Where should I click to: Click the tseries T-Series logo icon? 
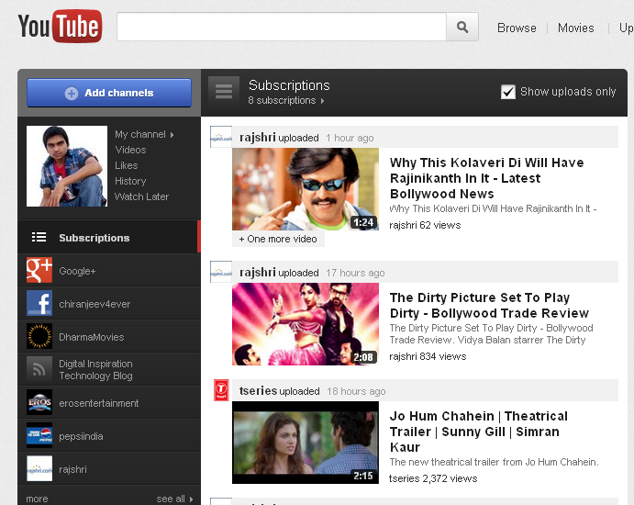221,390
